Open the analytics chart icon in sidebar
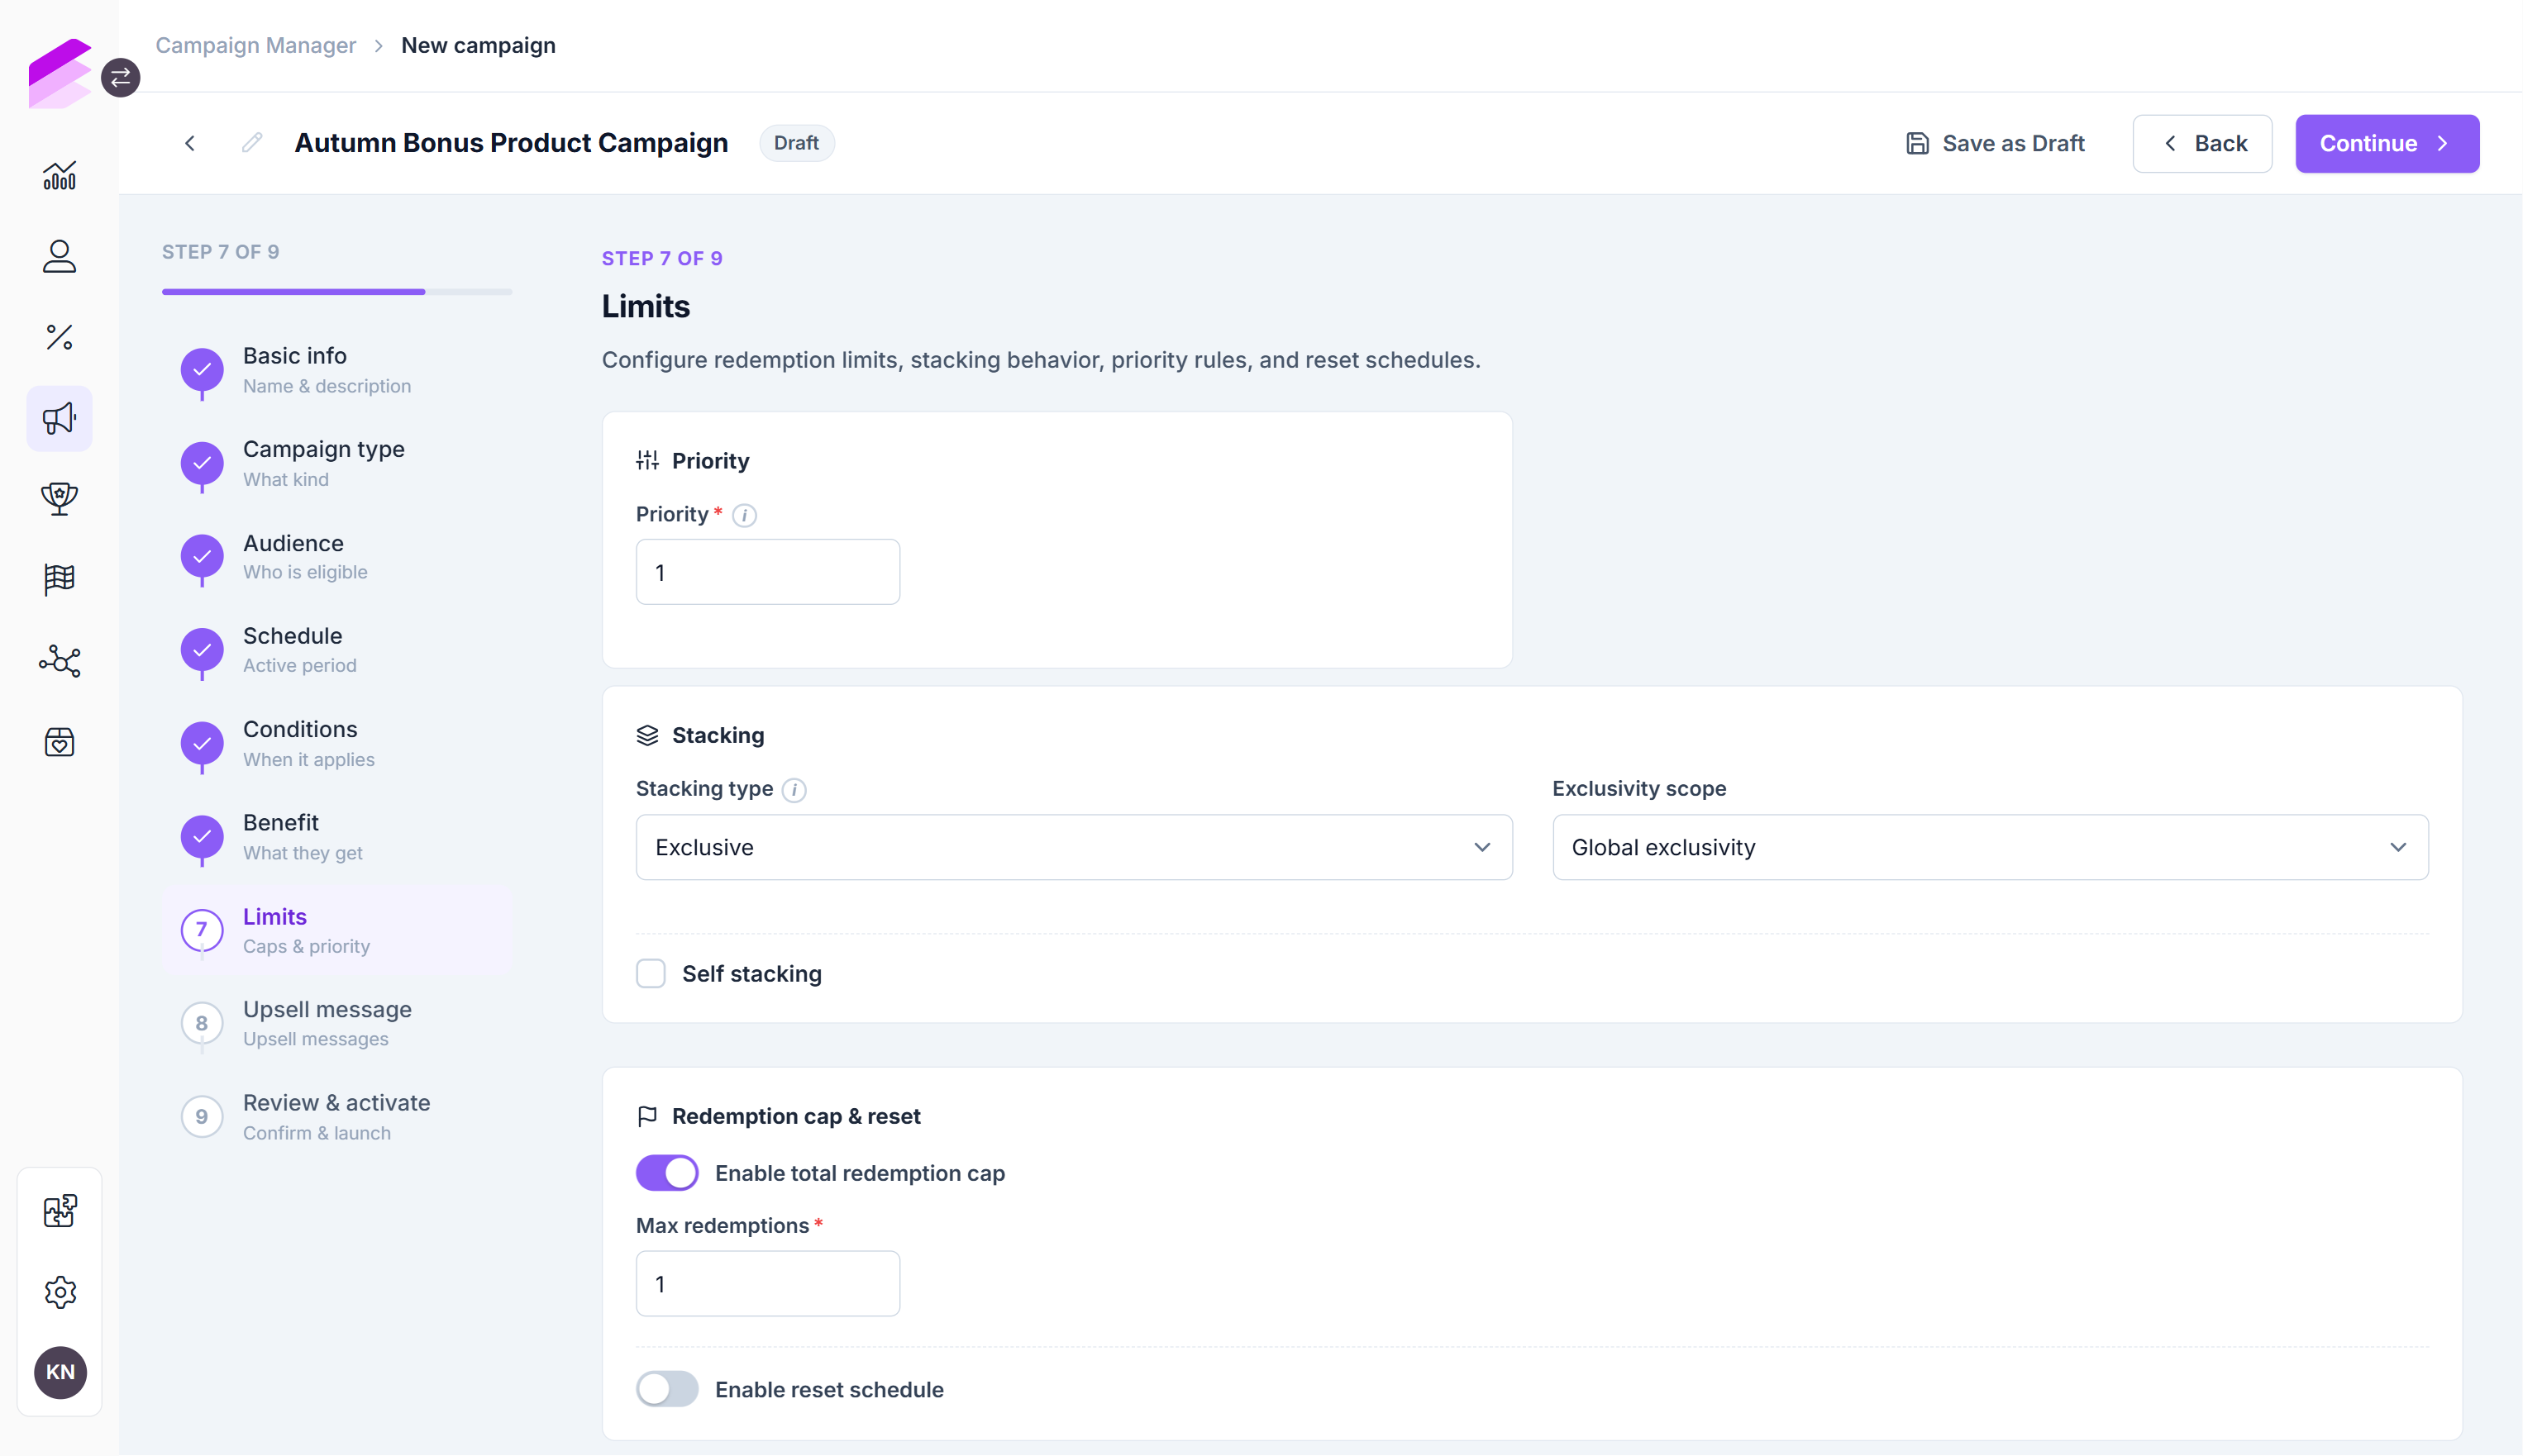The height and width of the screenshot is (1456, 2523). click(x=59, y=176)
